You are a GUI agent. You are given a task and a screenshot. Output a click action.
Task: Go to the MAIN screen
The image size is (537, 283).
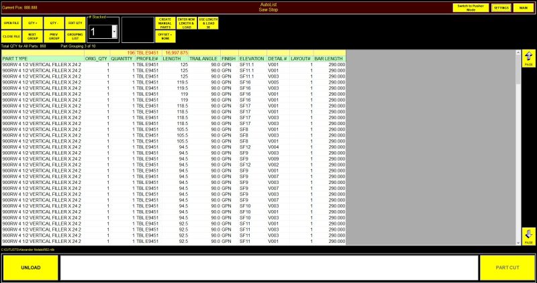coord(524,7)
